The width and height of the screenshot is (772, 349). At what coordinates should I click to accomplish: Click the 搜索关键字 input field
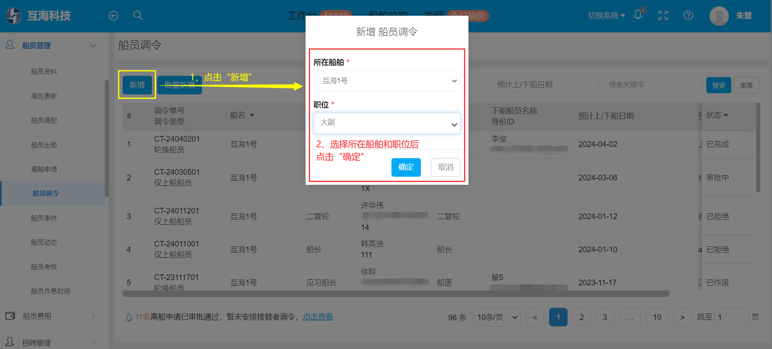coord(652,85)
